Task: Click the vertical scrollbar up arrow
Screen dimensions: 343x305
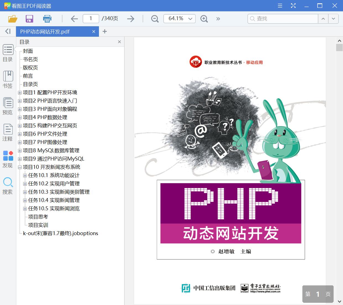Action: click(x=339, y=41)
